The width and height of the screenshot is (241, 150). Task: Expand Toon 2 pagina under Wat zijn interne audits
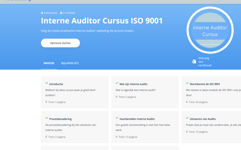click(x=126, y=97)
